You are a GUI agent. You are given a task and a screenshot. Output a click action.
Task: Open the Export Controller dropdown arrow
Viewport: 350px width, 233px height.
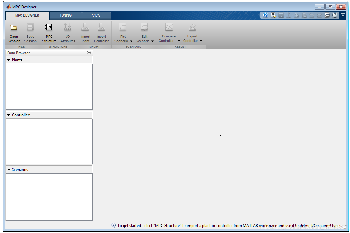(x=201, y=41)
